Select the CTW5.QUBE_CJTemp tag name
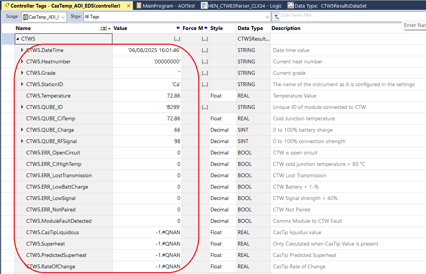The width and height of the screenshot is (426, 274). pyautogui.click(x=50, y=119)
